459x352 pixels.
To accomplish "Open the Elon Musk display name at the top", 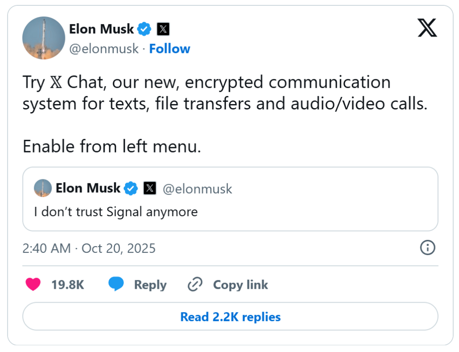I will [x=101, y=29].
